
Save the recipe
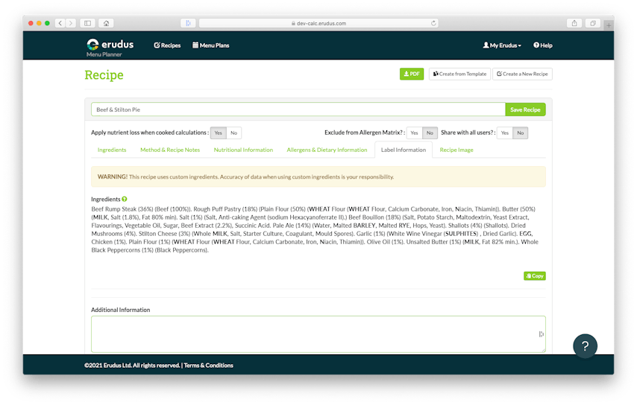pos(525,109)
